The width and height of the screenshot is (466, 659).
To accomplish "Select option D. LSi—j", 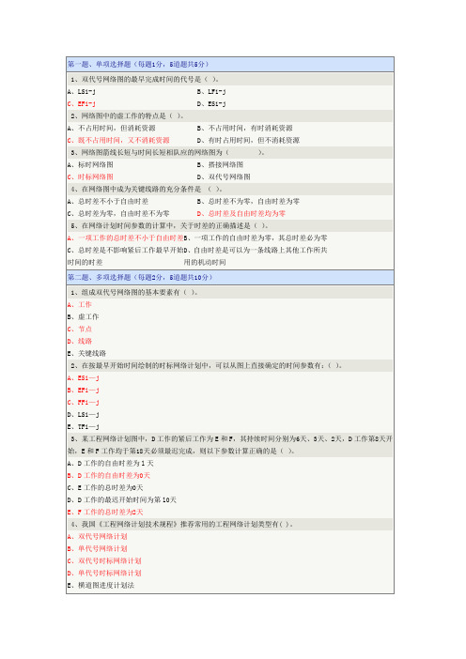I will pos(84,414).
